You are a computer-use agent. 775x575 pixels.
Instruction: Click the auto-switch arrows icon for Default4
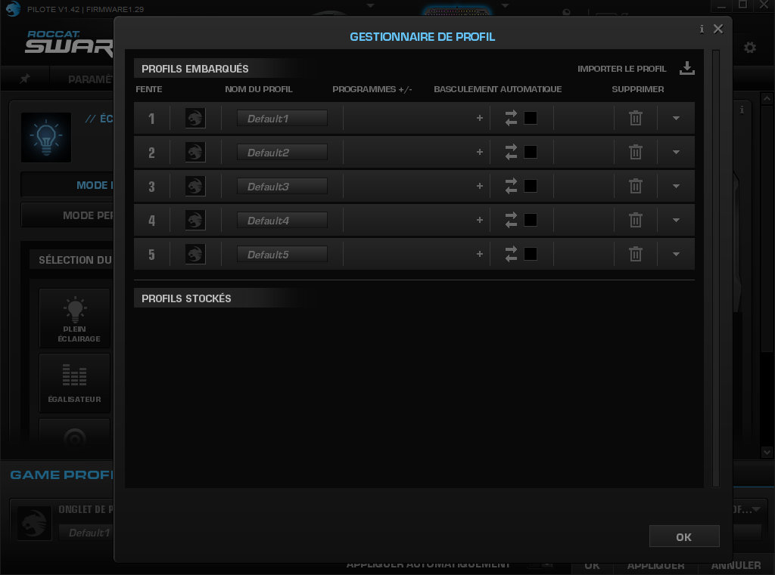coord(511,220)
